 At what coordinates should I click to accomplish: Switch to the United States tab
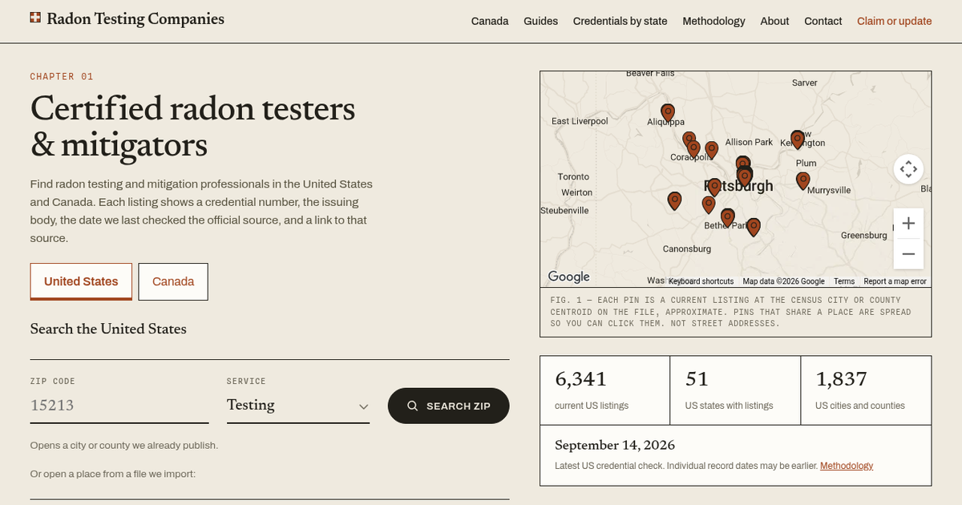click(81, 281)
